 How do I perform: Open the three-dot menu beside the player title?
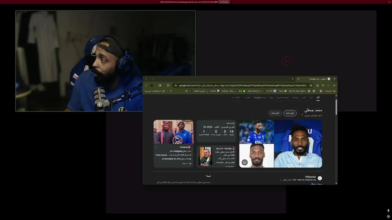(302, 115)
